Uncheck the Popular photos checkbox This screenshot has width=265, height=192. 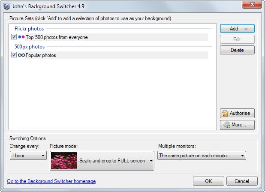click(x=14, y=55)
